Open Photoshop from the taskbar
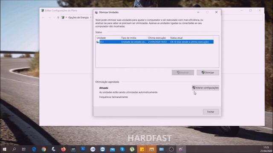 click(83, 149)
